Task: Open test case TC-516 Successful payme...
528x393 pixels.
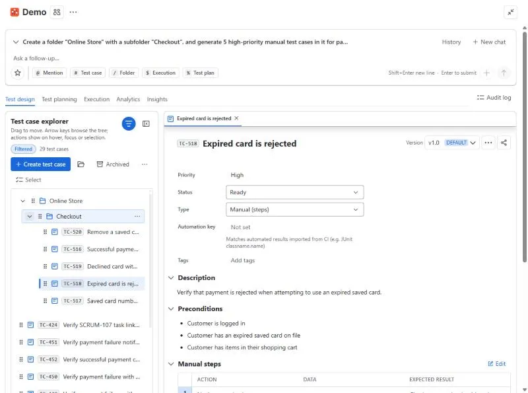Action: pos(91,249)
